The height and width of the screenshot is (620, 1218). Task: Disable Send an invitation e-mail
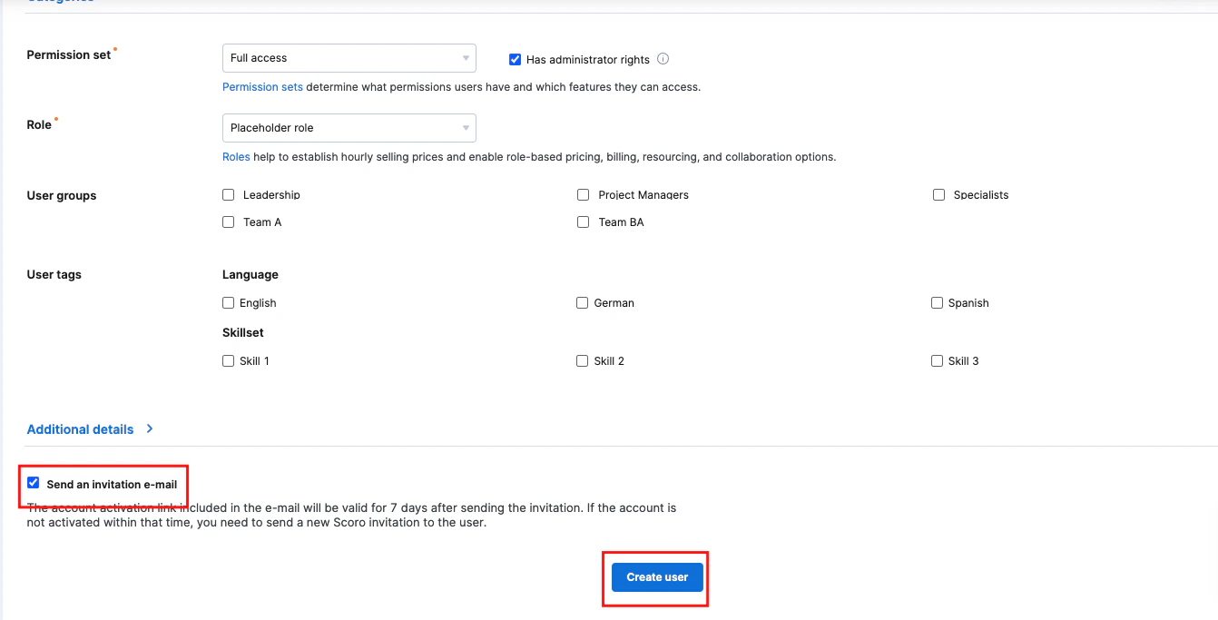(x=34, y=482)
